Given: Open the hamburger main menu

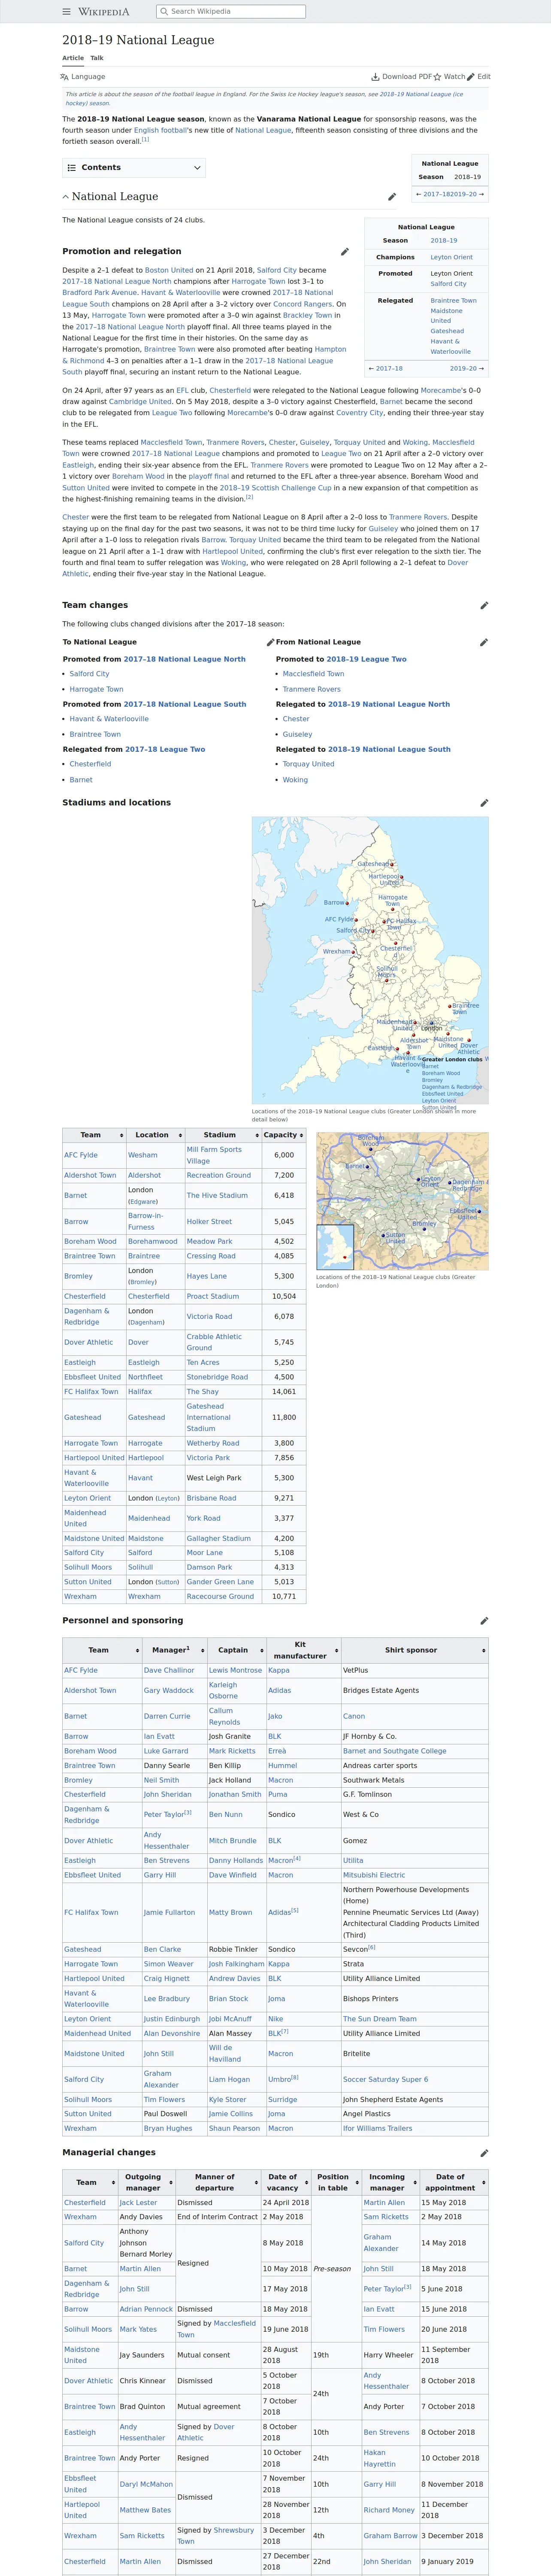Looking at the screenshot, I should click(67, 12).
